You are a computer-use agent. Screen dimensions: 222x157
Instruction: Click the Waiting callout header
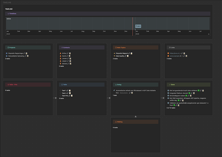[x=135, y=122]
